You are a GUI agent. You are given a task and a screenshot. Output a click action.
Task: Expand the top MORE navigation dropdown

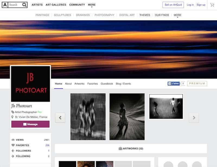[92, 5]
